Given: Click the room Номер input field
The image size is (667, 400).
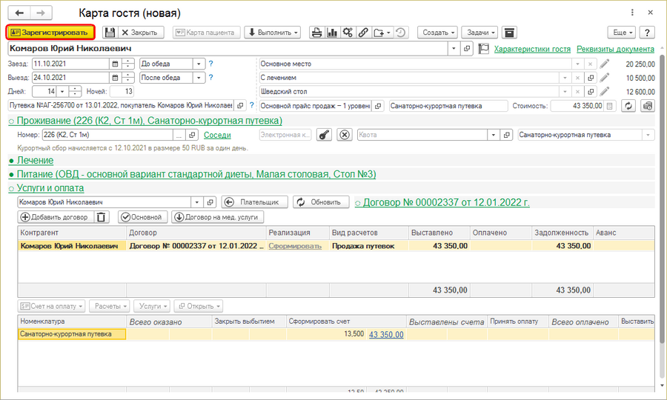Looking at the screenshot, I should point(106,136).
